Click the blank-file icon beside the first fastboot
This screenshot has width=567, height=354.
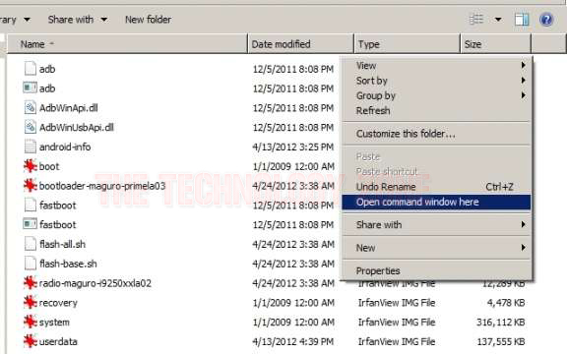click(31, 206)
